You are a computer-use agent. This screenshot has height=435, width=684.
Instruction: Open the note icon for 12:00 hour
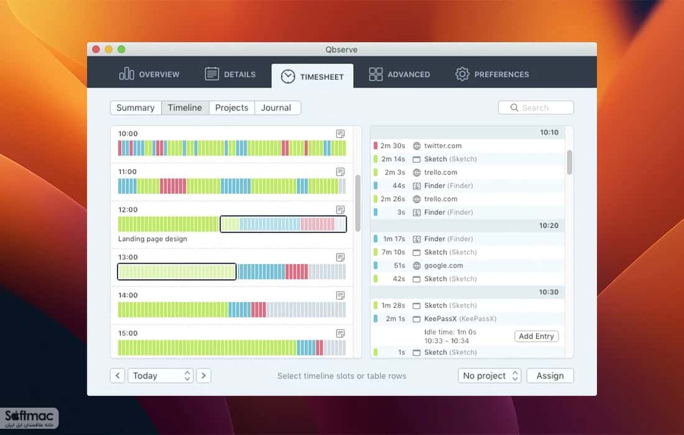(340, 209)
